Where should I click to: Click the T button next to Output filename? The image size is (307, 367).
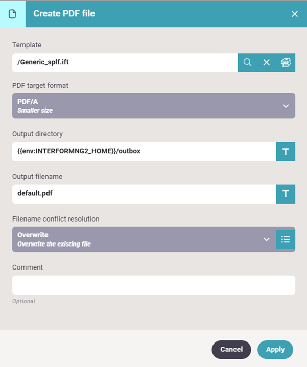286,194
